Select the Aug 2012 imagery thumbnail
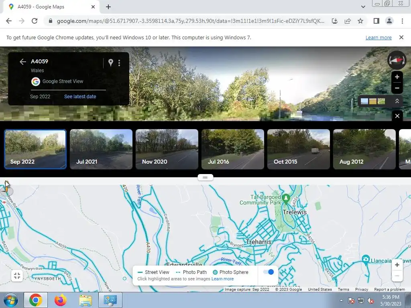Image resolution: width=411 pixels, height=308 pixels. 364,149
